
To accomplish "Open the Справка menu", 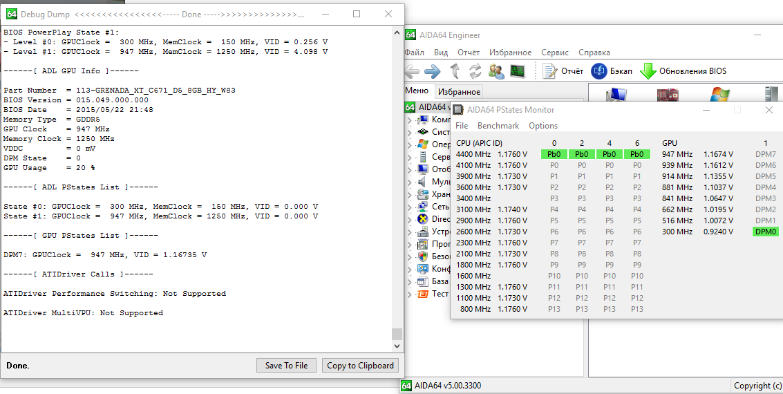I will point(594,53).
